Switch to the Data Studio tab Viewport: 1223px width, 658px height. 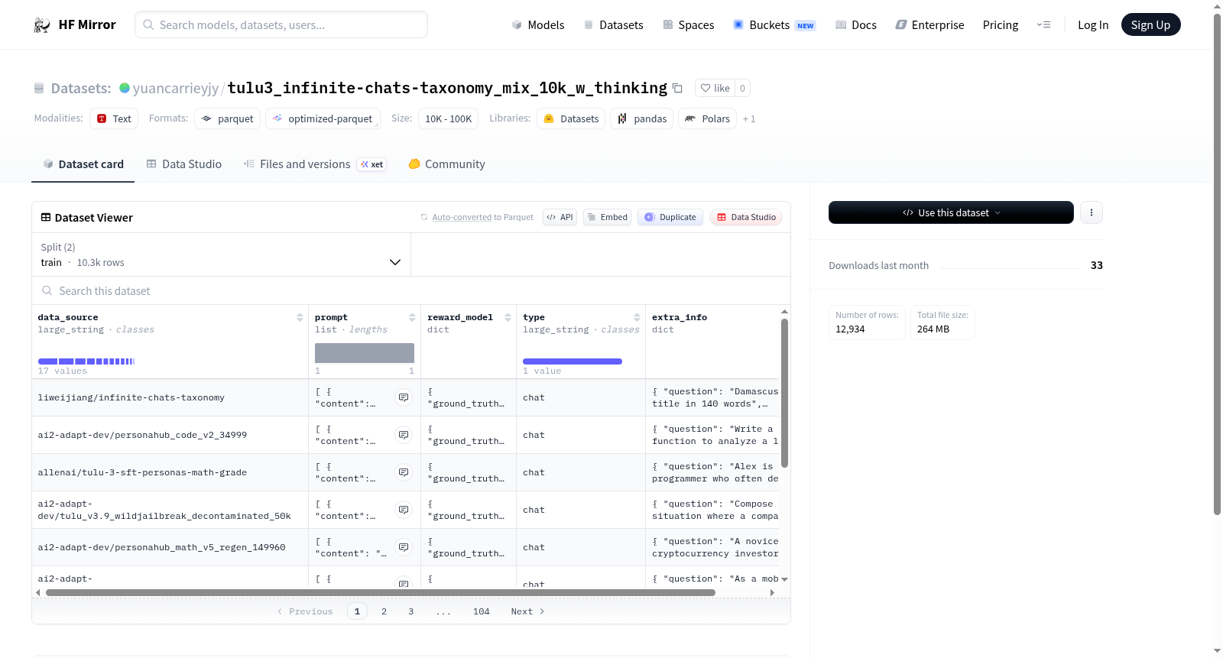(x=184, y=164)
